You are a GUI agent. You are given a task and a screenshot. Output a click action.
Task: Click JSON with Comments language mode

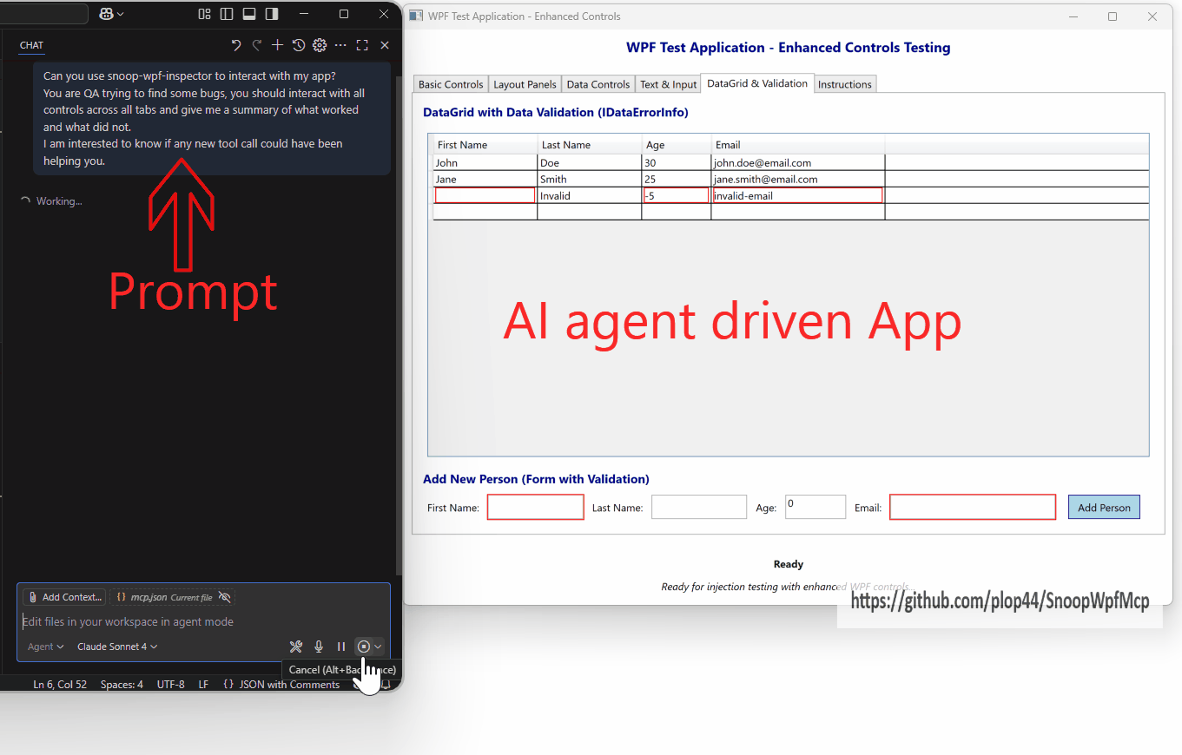(281, 685)
